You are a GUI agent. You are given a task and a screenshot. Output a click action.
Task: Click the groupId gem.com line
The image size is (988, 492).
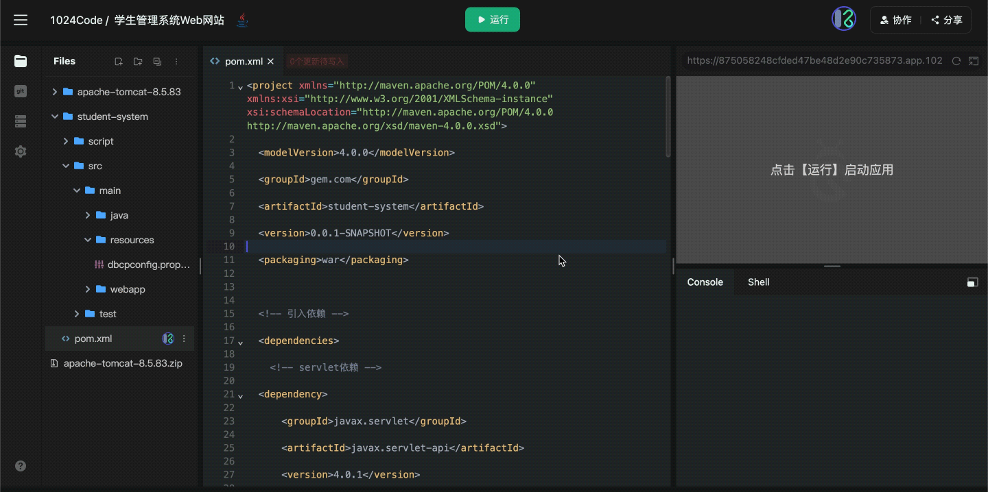pyautogui.click(x=333, y=180)
